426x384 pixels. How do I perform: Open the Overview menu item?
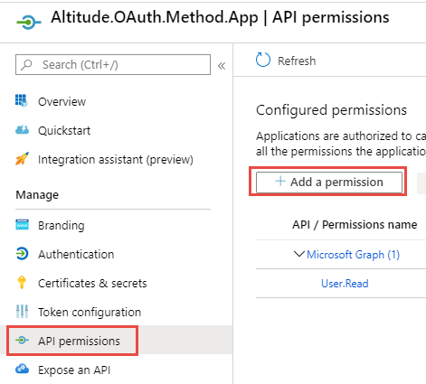pos(62,101)
